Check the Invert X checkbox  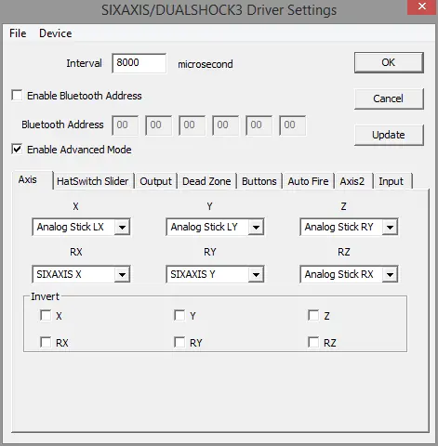[x=46, y=316]
